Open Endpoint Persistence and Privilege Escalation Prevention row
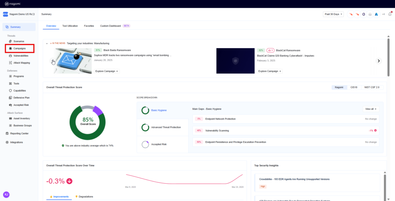 (286, 142)
